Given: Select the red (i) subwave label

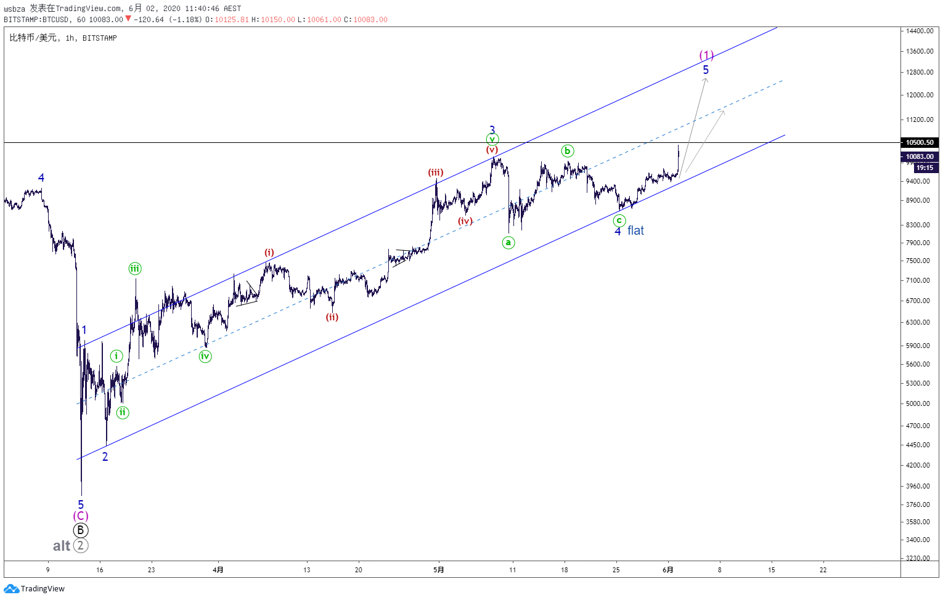Looking at the screenshot, I should tap(269, 253).
